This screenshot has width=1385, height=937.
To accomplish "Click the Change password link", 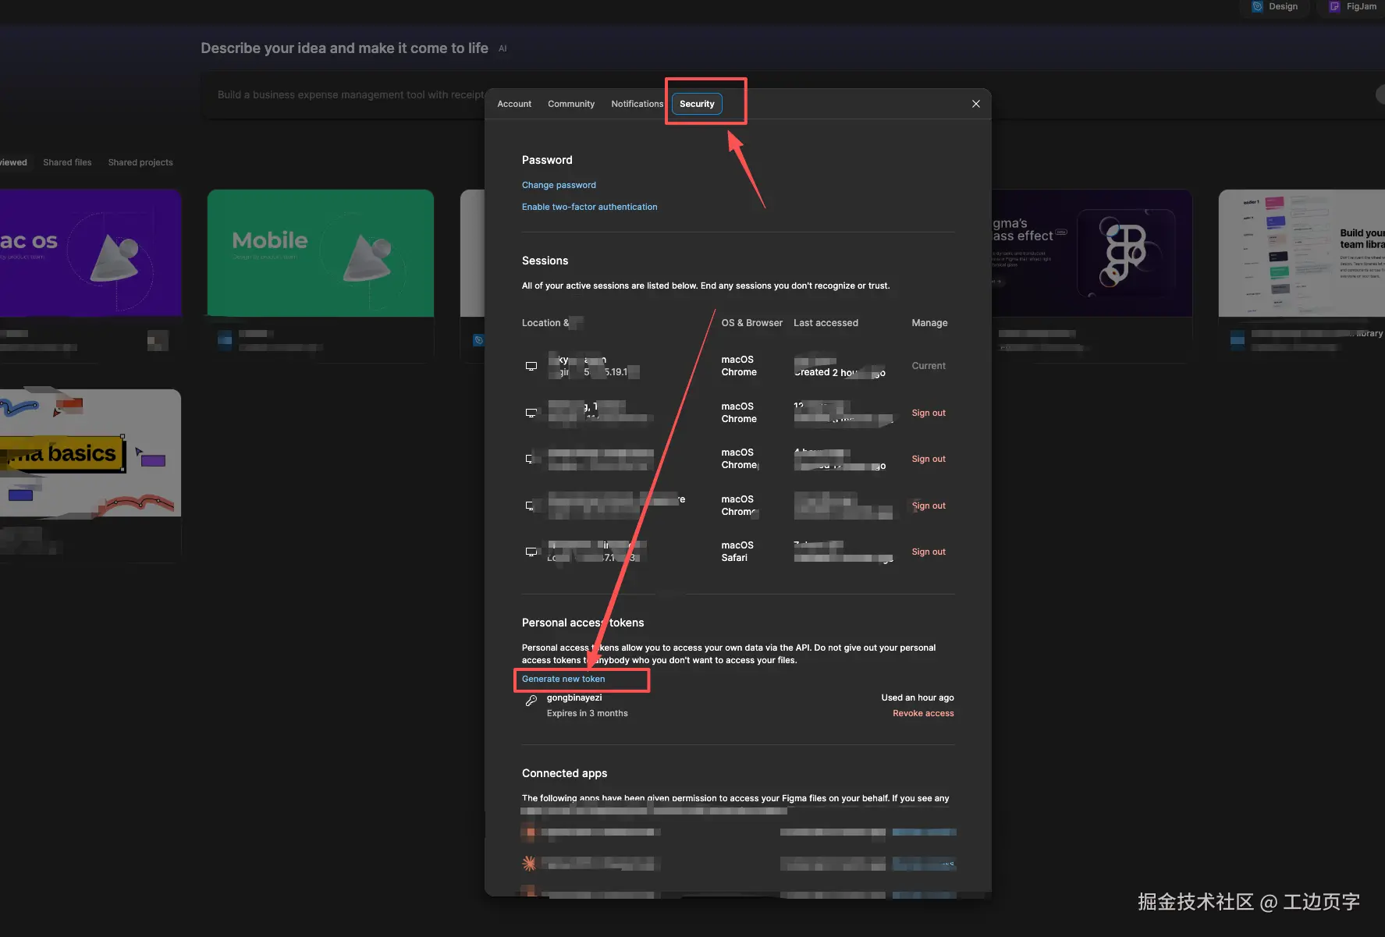I will pos(559,185).
